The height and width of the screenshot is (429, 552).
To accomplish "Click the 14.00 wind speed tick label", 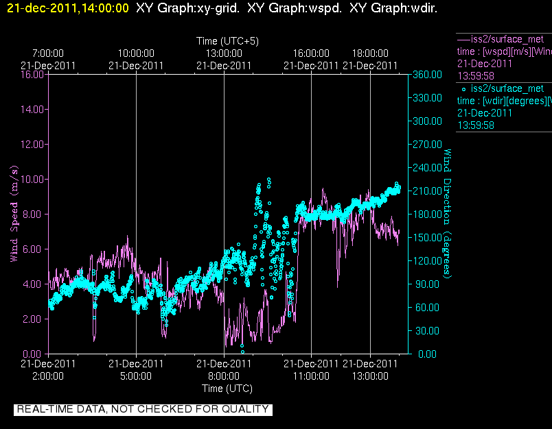I will 32,109.
